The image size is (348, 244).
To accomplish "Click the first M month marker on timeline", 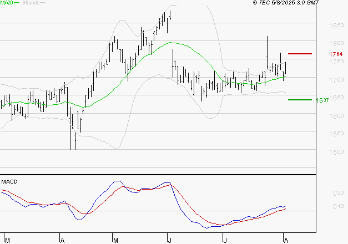I will [6, 240].
